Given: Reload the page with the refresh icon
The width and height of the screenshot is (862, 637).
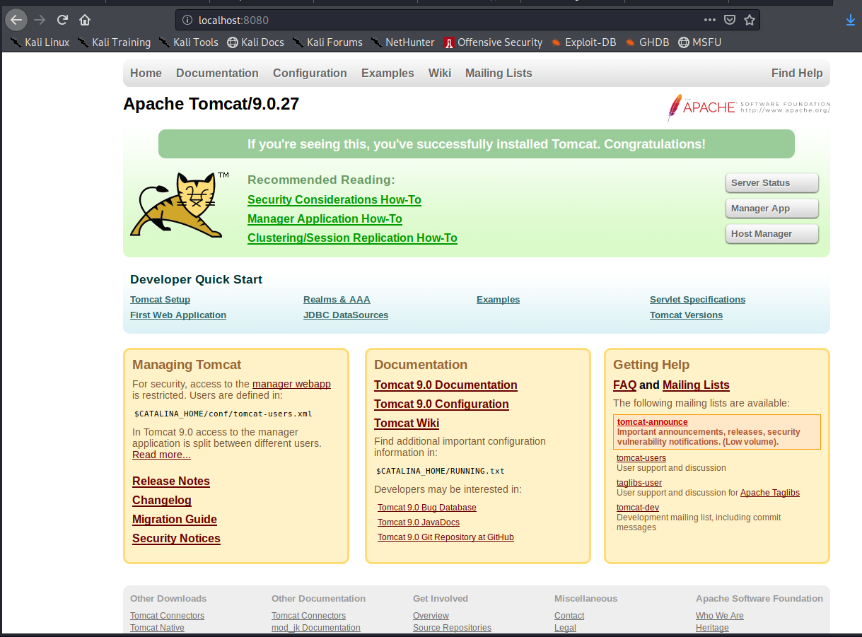Looking at the screenshot, I should point(62,20).
